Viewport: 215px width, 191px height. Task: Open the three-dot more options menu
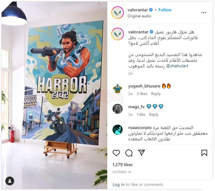tap(204, 13)
